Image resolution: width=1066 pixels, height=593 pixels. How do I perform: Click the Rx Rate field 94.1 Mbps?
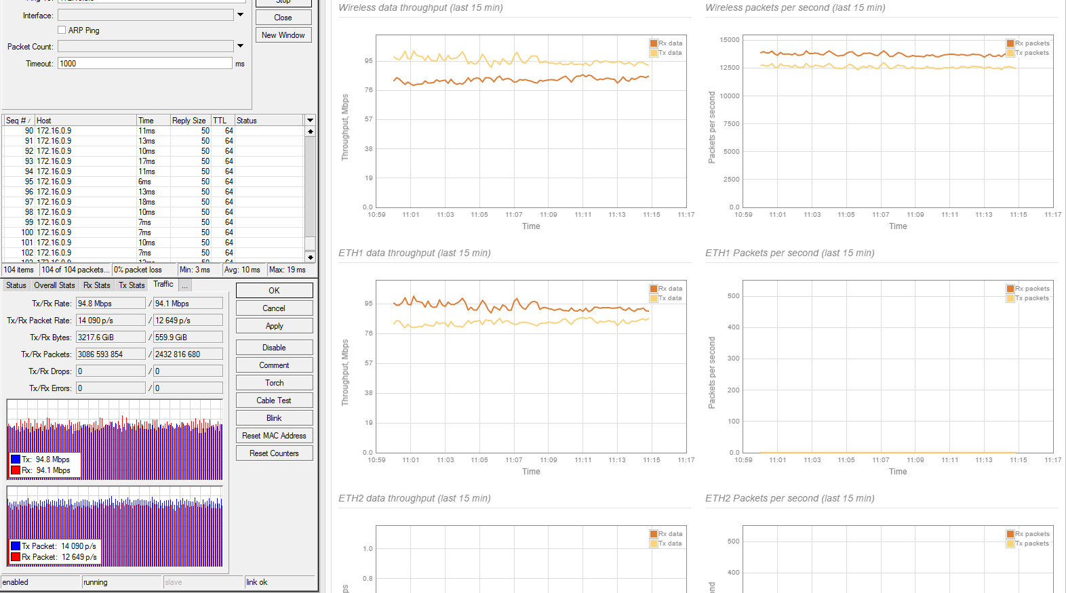click(x=188, y=304)
